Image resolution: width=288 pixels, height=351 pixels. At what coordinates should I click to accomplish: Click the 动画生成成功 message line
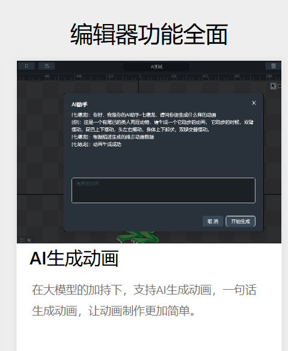tap(96, 144)
